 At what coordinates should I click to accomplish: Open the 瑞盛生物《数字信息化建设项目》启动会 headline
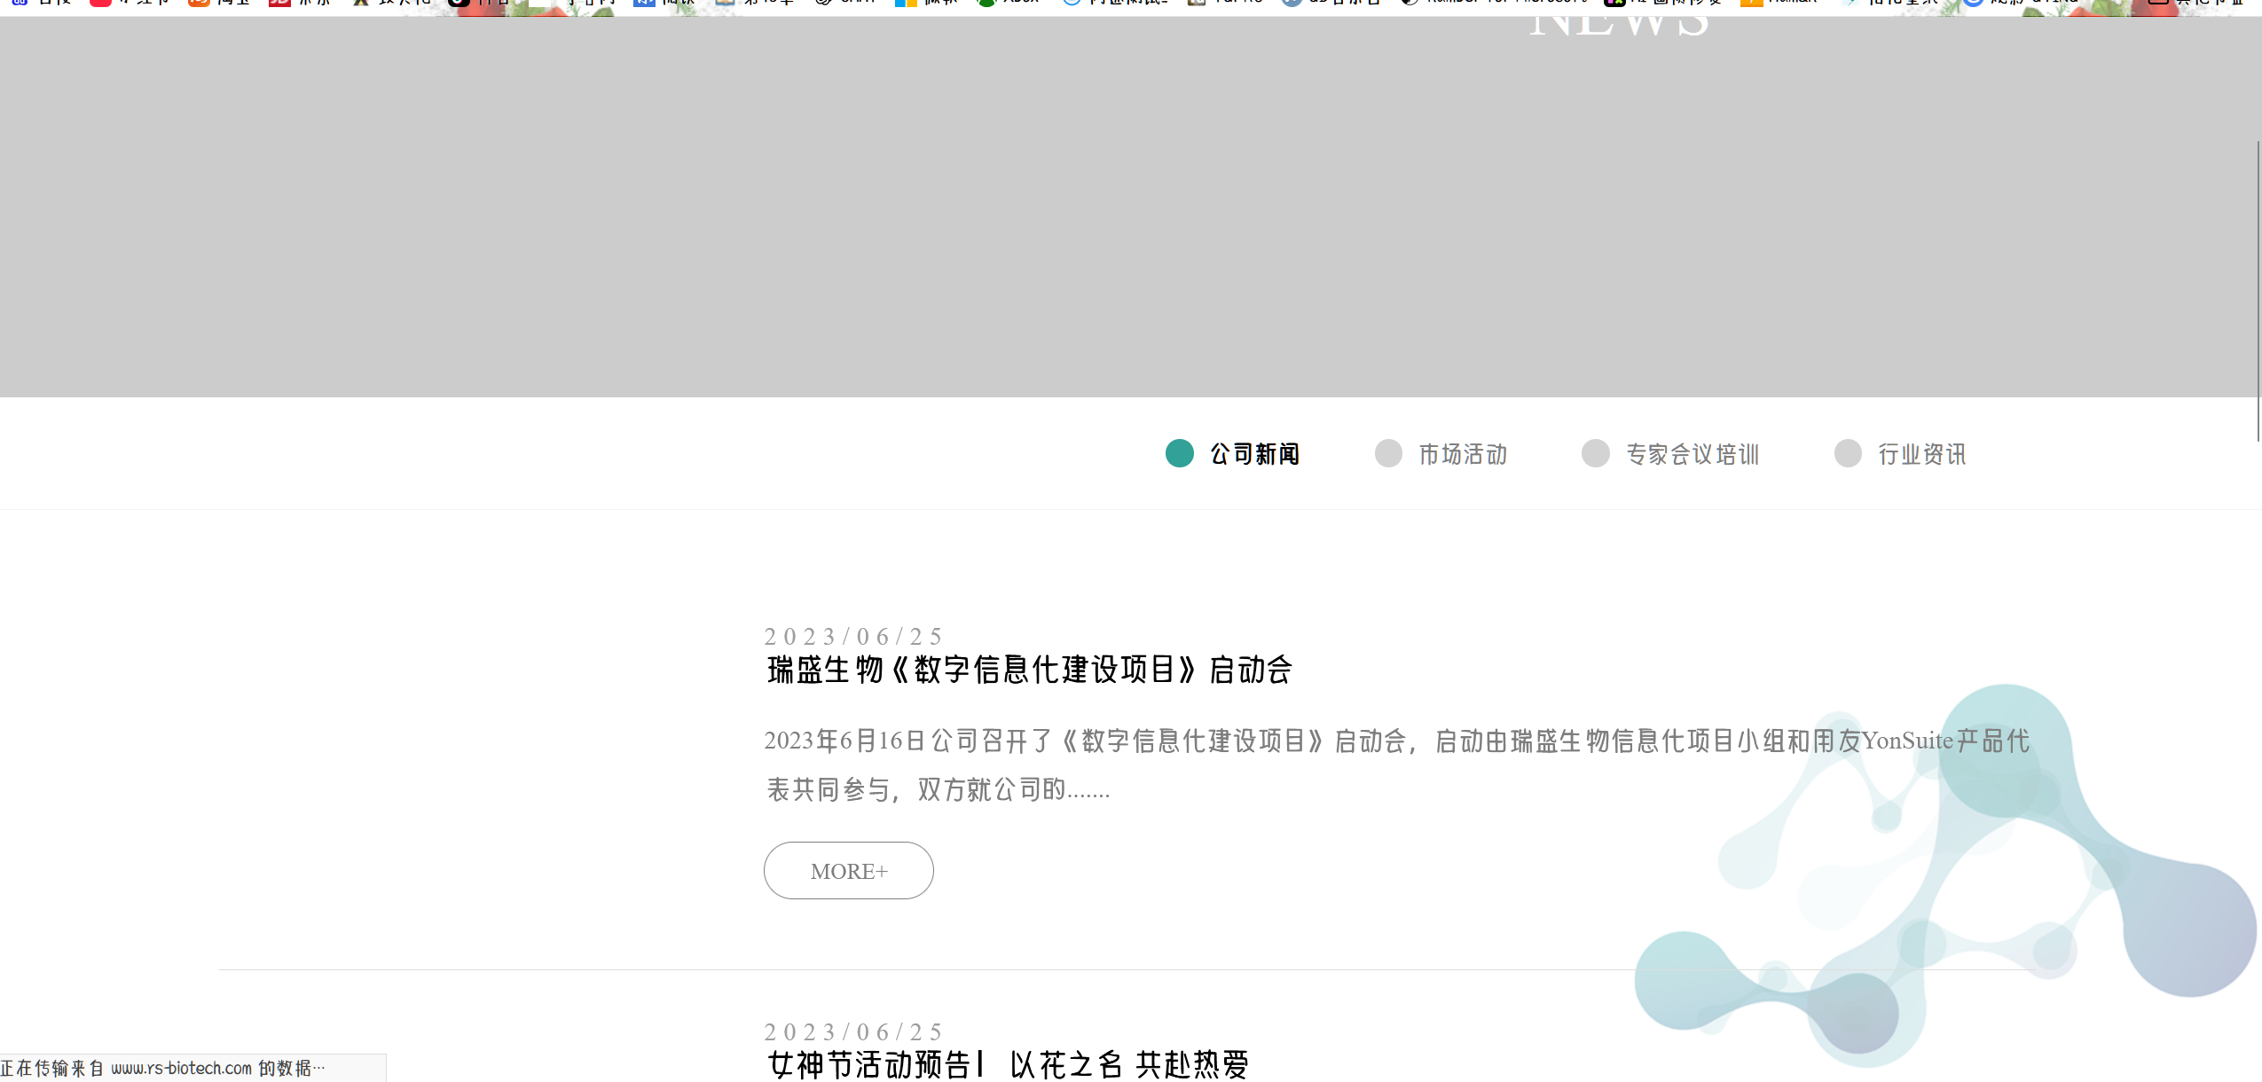[1029, 670]
